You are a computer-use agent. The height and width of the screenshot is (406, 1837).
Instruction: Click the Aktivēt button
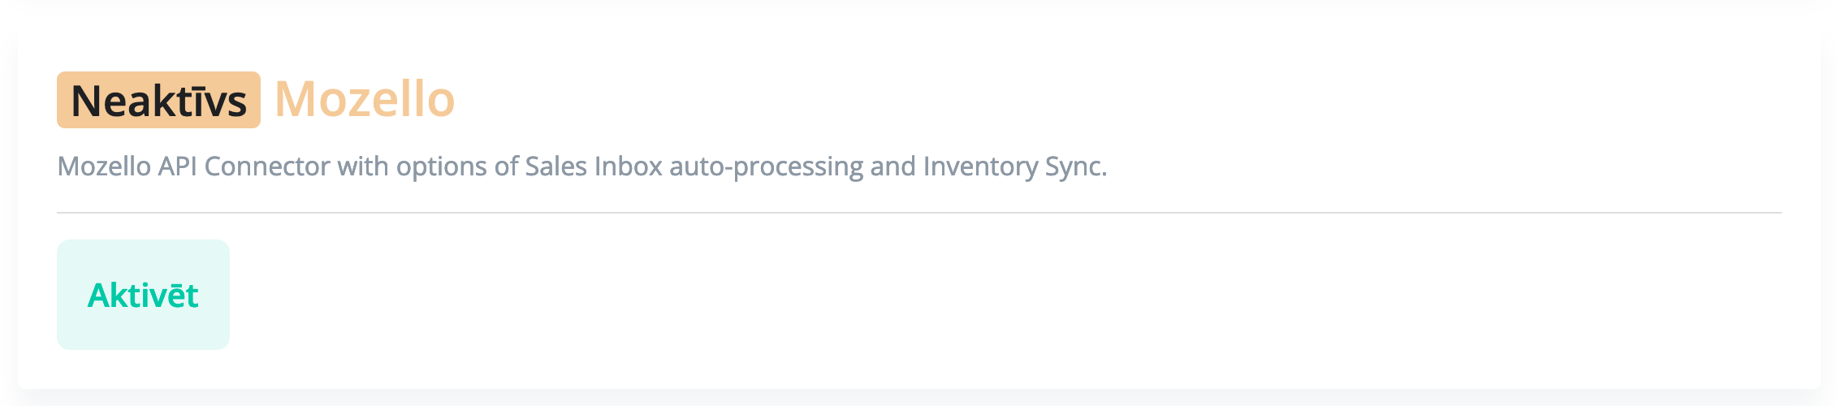[x=143, y=295]
